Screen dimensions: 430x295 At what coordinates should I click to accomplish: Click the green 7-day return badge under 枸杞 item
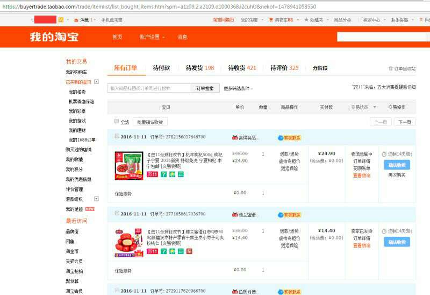tap(164, 174)
